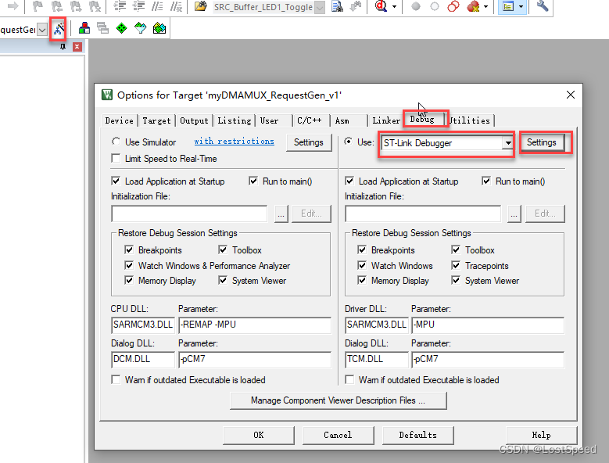
Task: Toggle ST-Link side System Viewer checkbox
Action: (x=456, y=281)
